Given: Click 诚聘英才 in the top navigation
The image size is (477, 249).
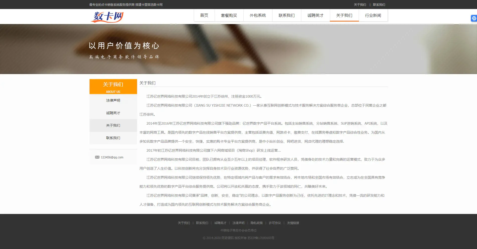Looking at the screenshot, I should tap(315, 15).
